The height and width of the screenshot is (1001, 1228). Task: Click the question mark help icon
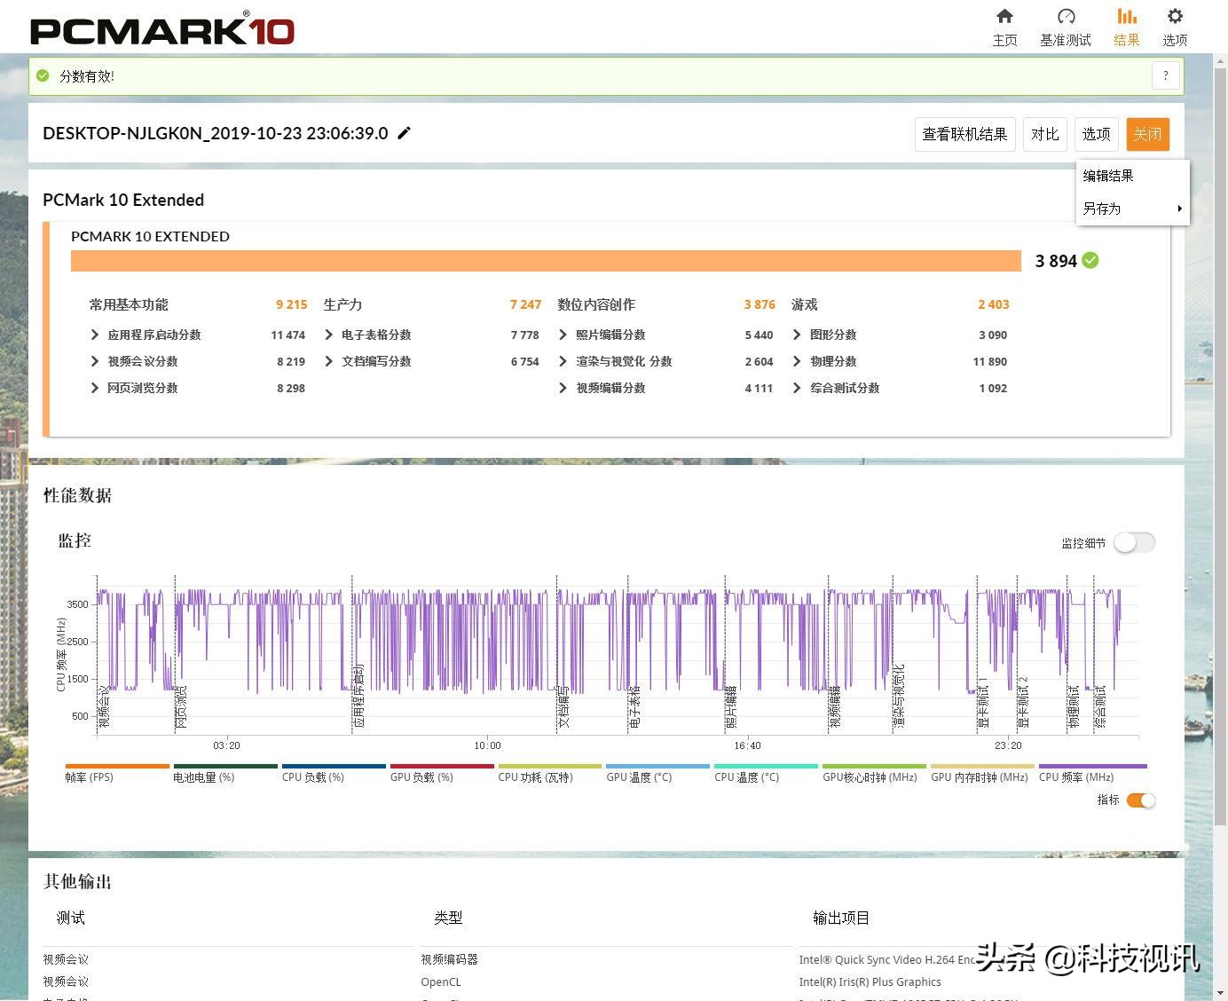tap(1166, 76)
